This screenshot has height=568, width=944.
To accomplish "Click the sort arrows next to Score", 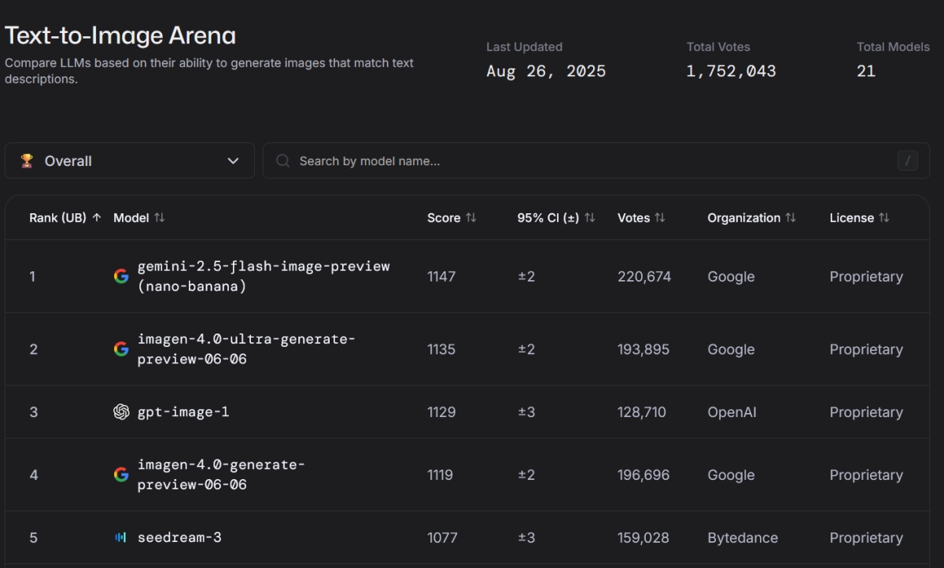I will [471, 218].
